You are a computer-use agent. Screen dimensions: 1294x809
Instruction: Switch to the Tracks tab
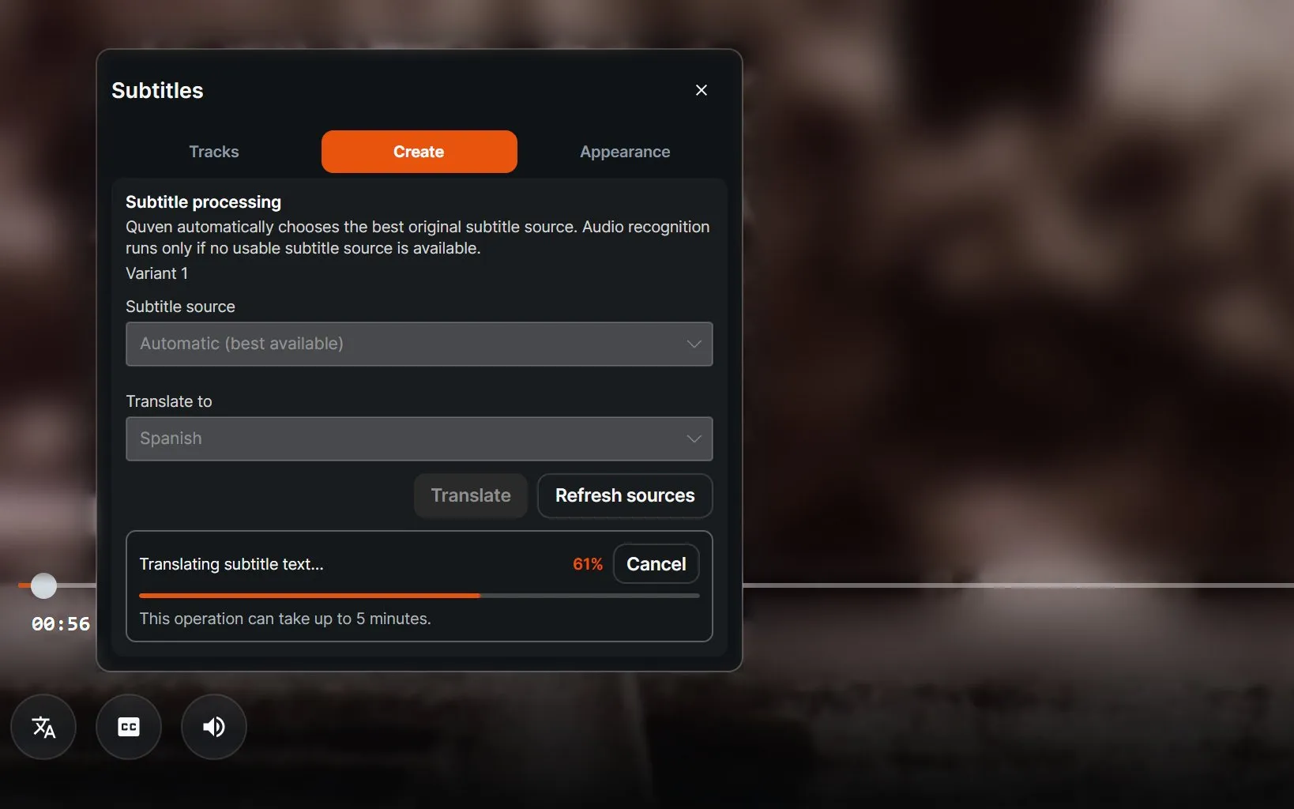tap(214, 152)
